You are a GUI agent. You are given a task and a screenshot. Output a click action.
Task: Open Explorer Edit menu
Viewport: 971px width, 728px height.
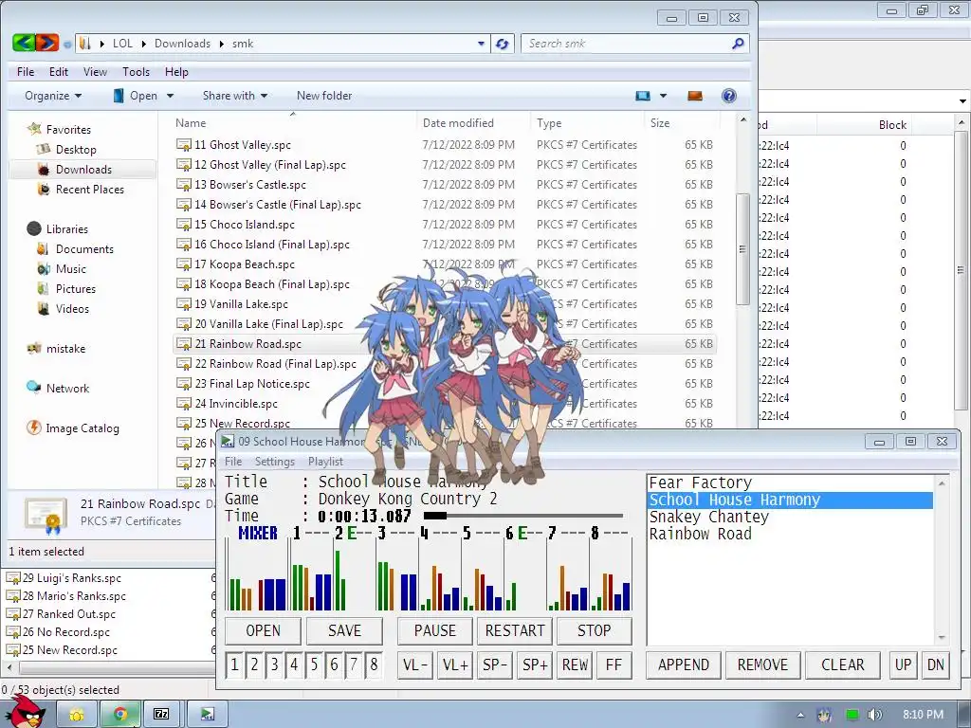(x=59, y=72)
